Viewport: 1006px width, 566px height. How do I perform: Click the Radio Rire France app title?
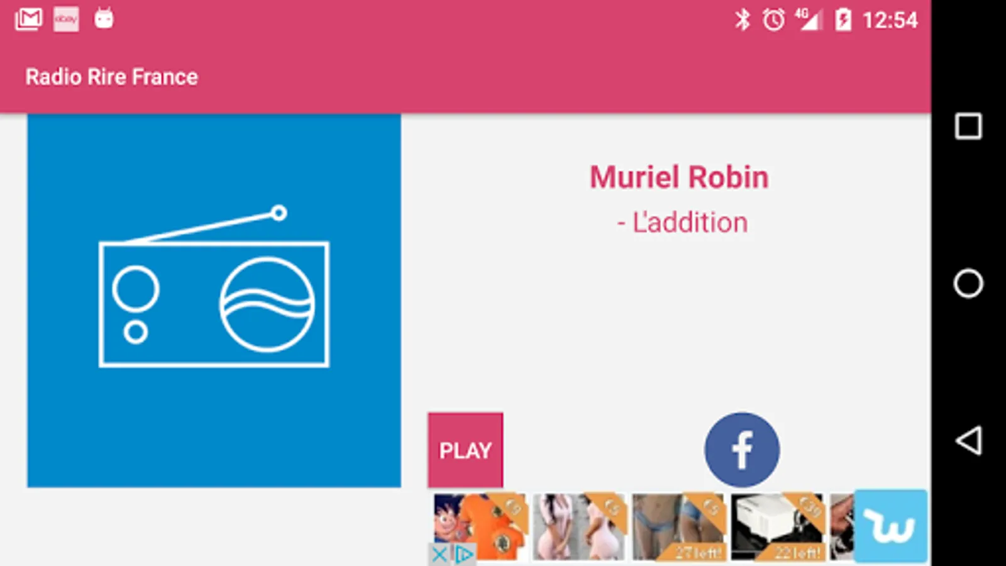click(x=112, y=77)
